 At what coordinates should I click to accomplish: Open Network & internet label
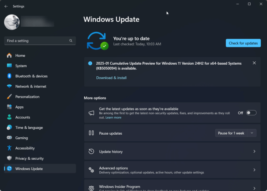pyautogui.click(x=30, y=86)
